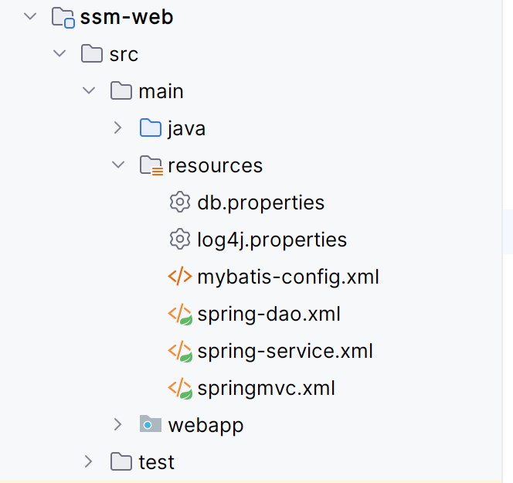513x483 pixels.
Task: Expand the webapp folder chevron
Action: click(118, 424)
